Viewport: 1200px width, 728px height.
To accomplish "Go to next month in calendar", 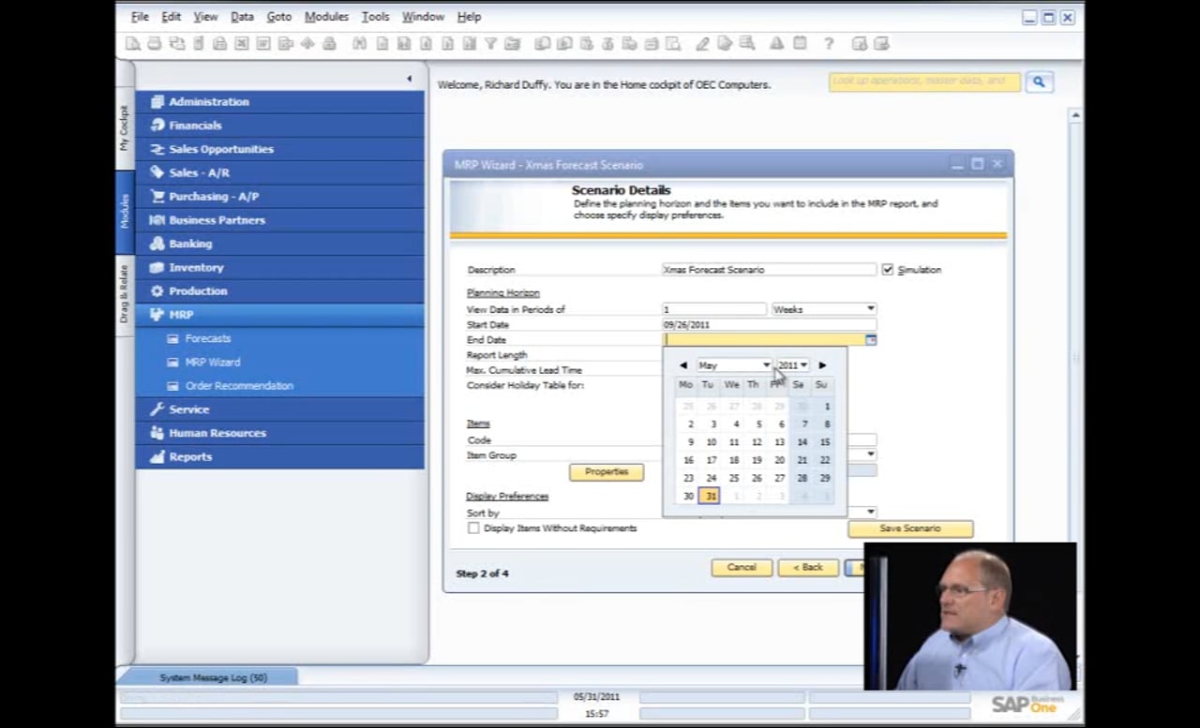I will 822,365.
